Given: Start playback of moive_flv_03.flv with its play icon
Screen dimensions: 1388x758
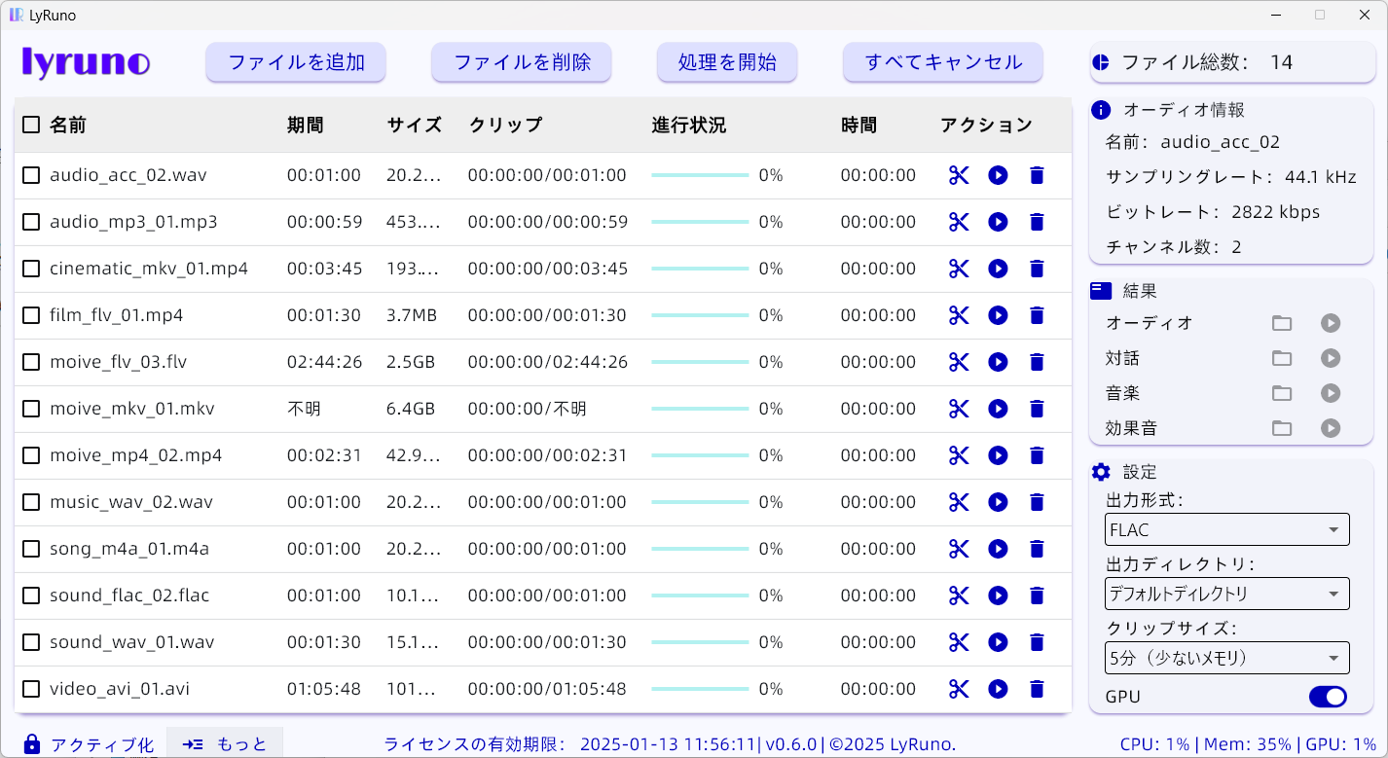Looking at the screenshot, I should point(998,362).
